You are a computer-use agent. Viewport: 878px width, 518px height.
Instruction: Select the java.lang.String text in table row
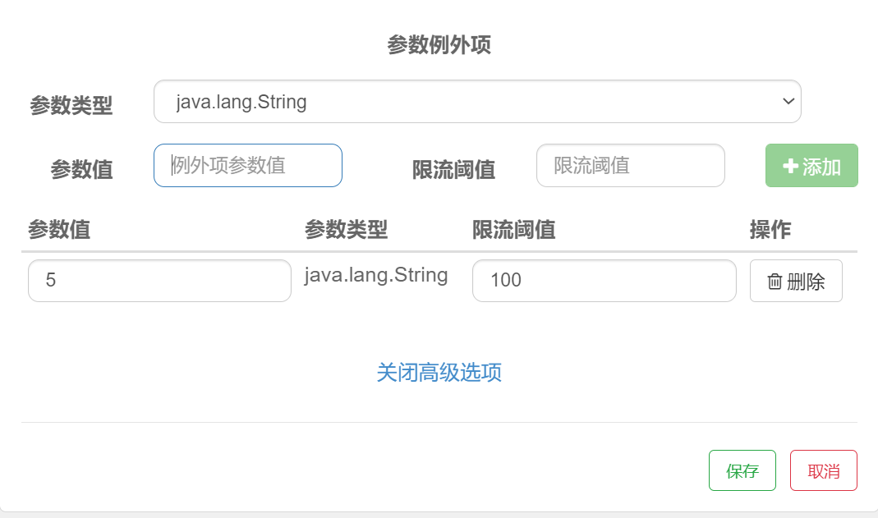[376, 275]
